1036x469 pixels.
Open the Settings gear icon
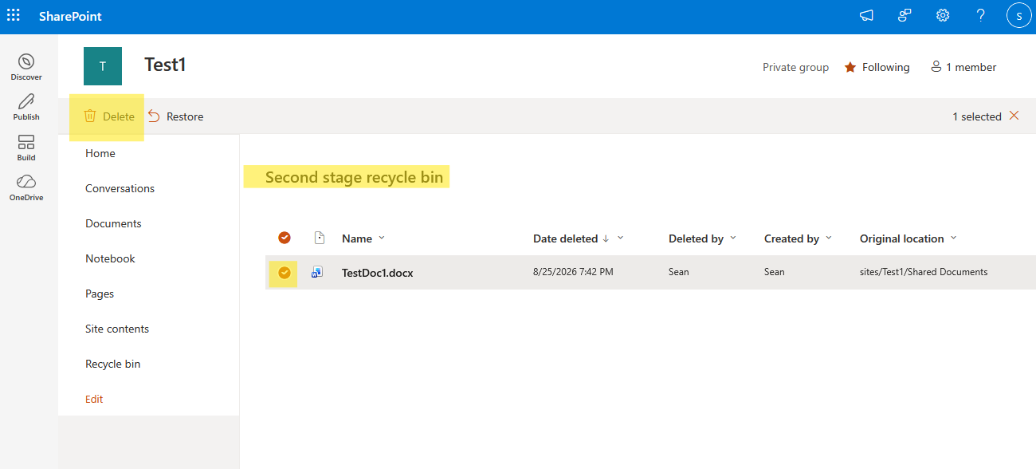(943, 16)
